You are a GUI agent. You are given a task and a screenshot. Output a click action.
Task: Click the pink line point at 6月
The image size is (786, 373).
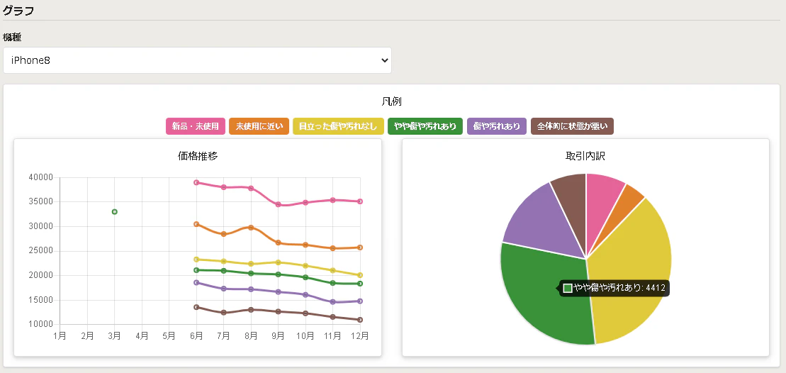(197, 182)
